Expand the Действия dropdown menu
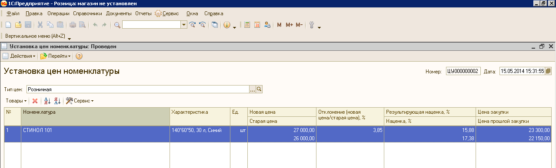Image resolution: width=556 pixels, height=168 pixels. (x=19, y=56)
